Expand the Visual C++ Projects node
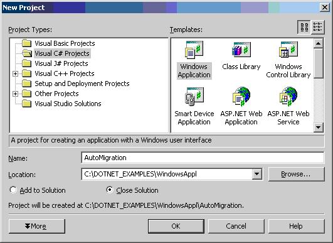Viewport: 333px width, 243px height. pos(15,73)
